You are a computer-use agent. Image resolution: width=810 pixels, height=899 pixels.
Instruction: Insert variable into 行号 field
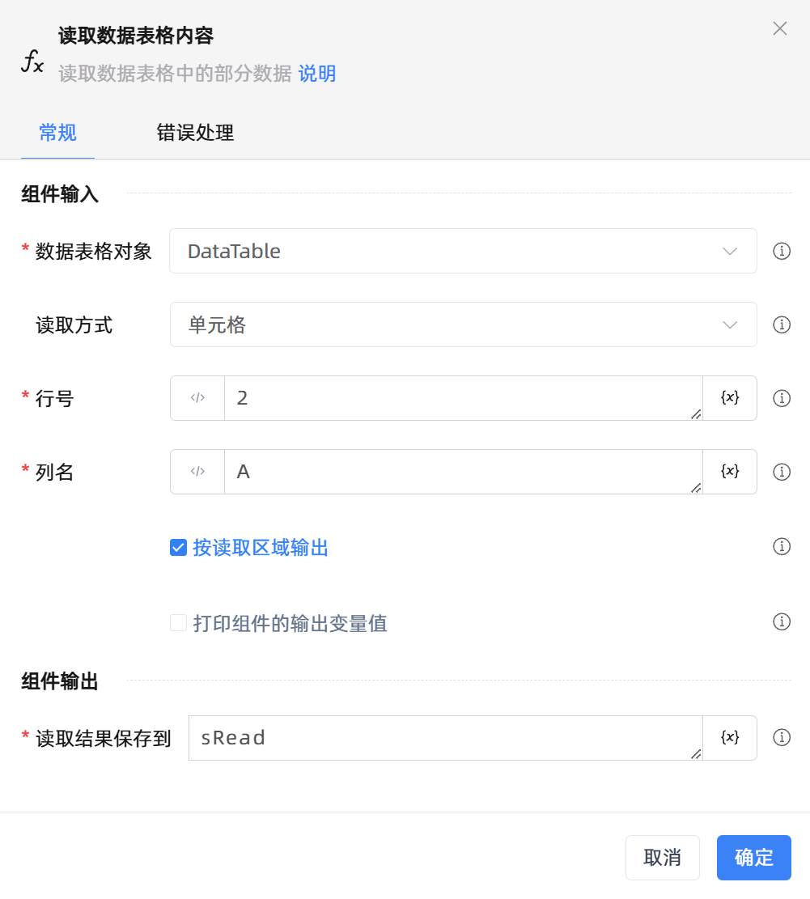pos(730,398)
